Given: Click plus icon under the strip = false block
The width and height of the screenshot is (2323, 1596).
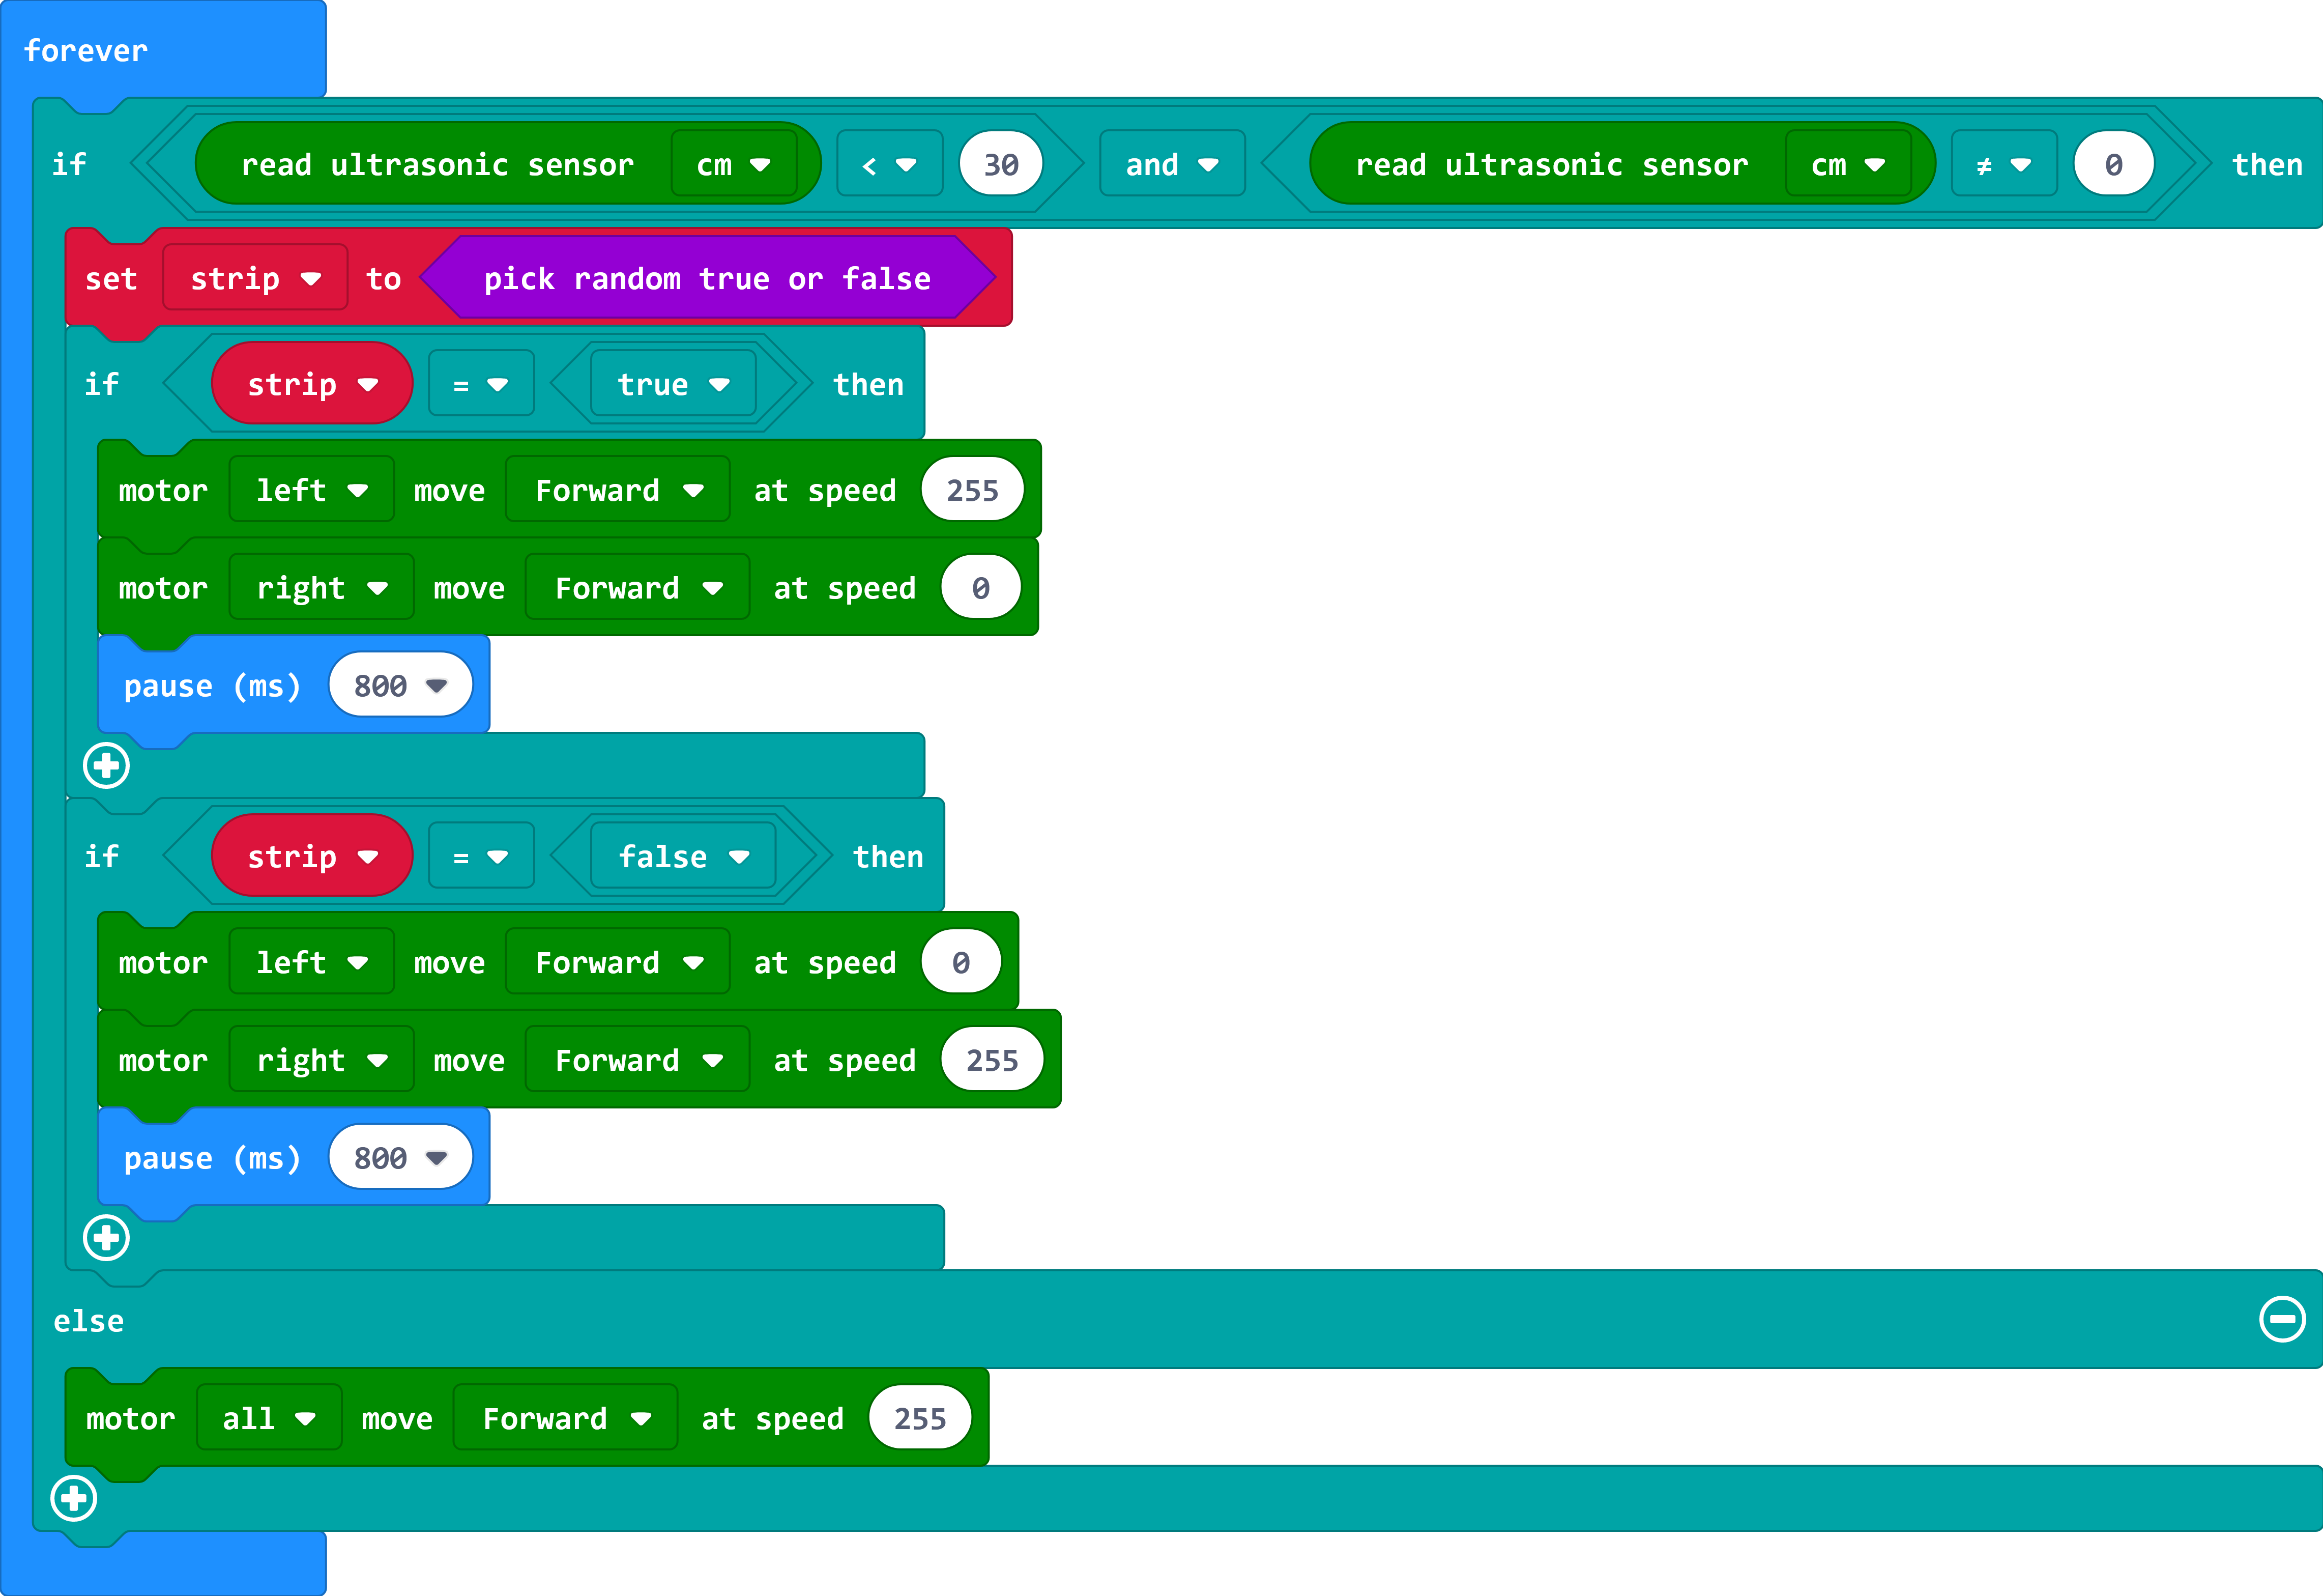Looking at the screenshot, I should 106,1238.
